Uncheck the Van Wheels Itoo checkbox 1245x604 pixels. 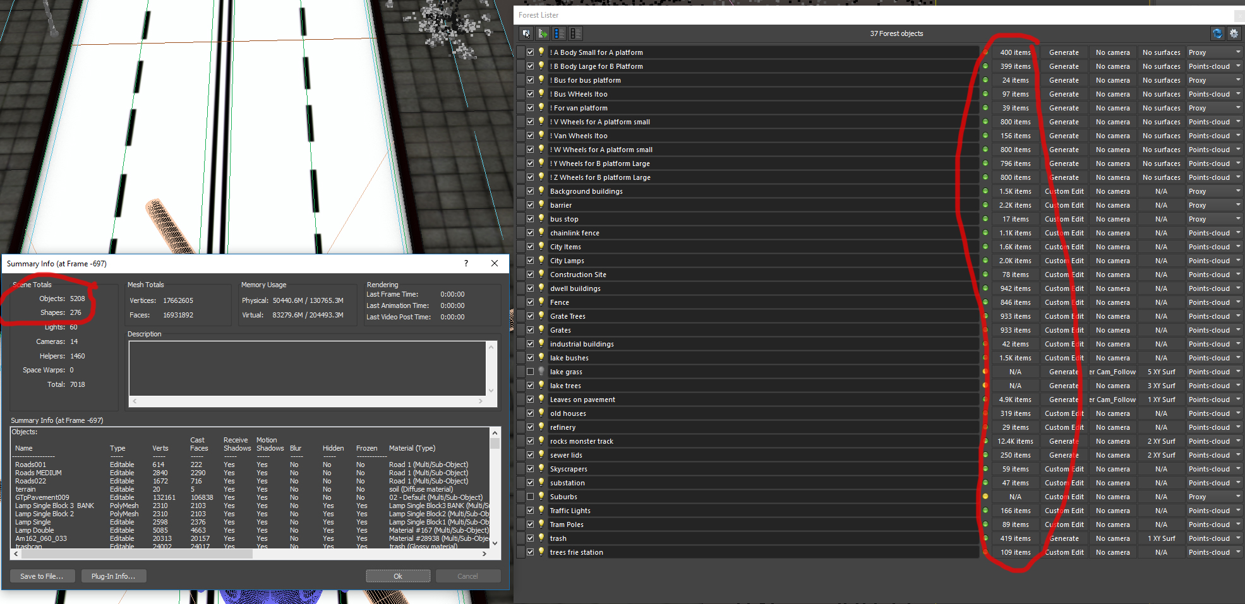pyautogui.click(x=530, y=136)
